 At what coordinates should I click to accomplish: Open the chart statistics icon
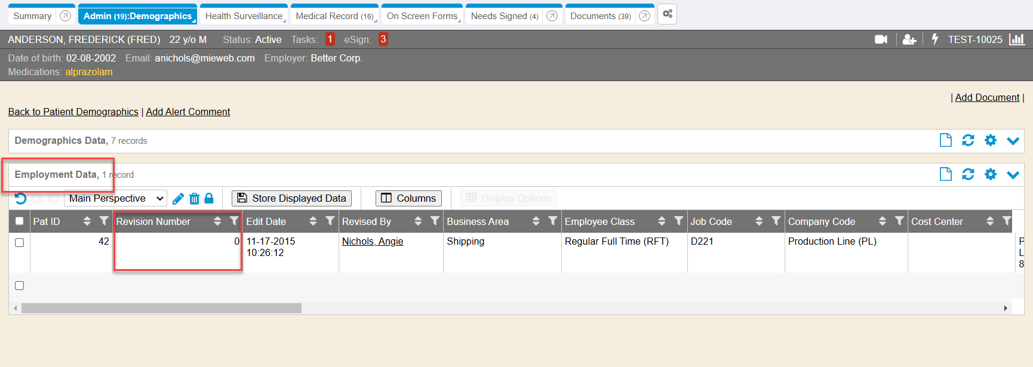coord(1016,39)
